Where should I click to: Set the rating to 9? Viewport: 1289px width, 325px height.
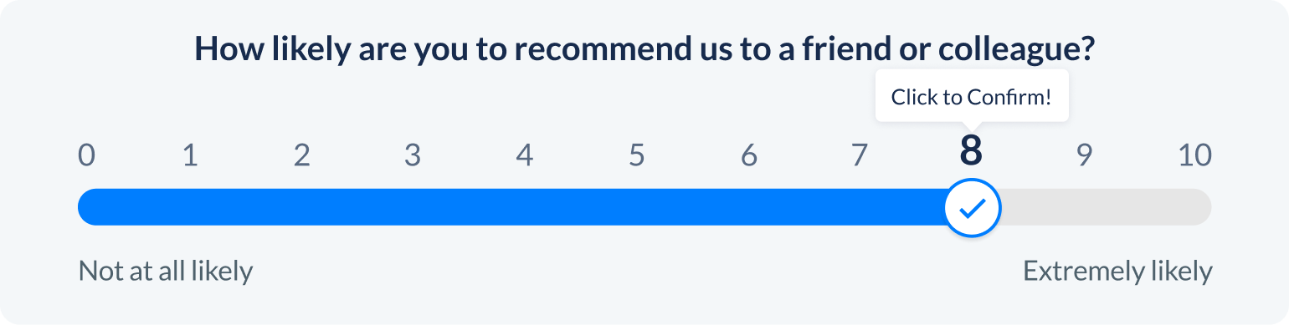1085,155
